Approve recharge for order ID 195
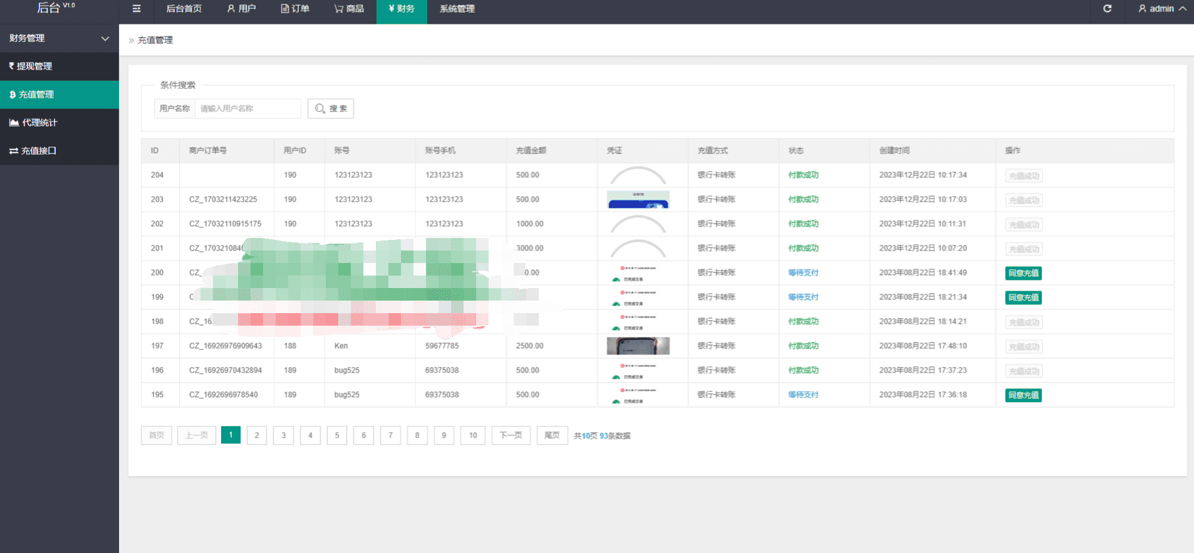This screenshot has height=553, width=1194. pos(1023,395)
